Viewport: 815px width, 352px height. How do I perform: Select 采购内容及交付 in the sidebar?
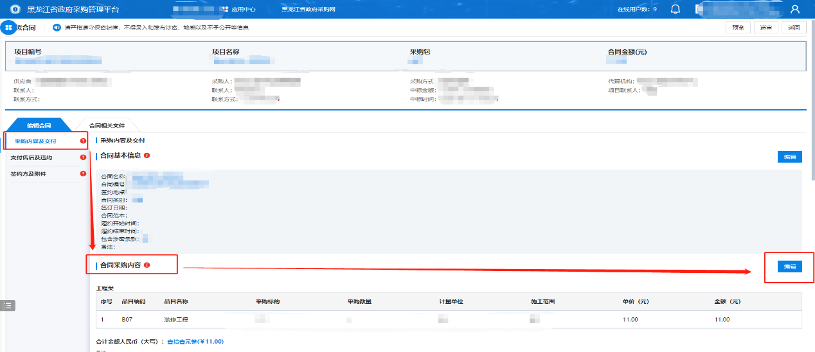pos(36,141)
